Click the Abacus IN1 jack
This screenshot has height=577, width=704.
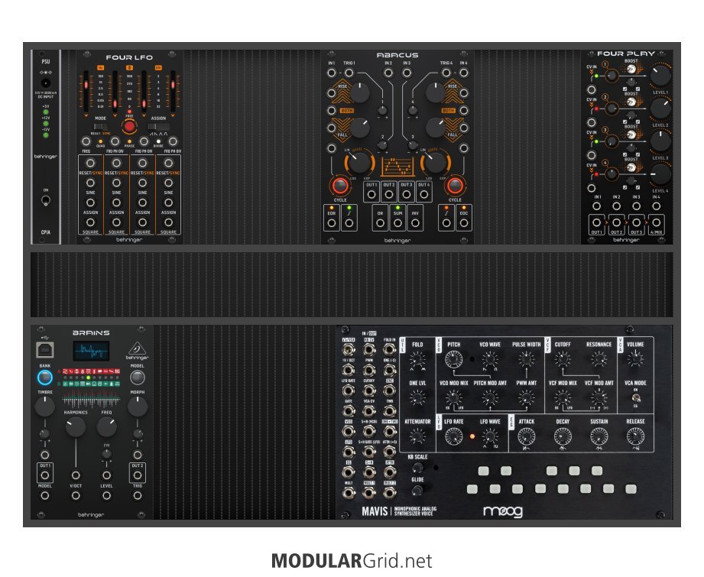(x=331, y=73)
